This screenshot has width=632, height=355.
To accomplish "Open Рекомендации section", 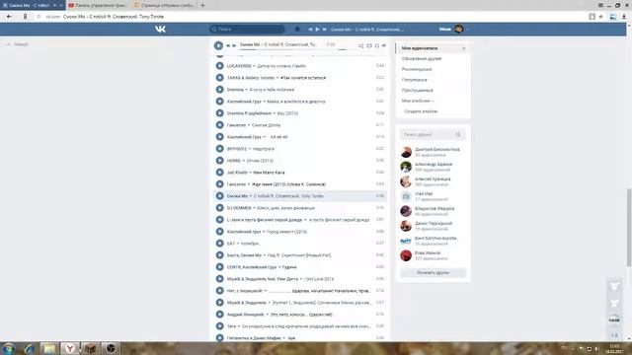I will [x=417, y=69].
